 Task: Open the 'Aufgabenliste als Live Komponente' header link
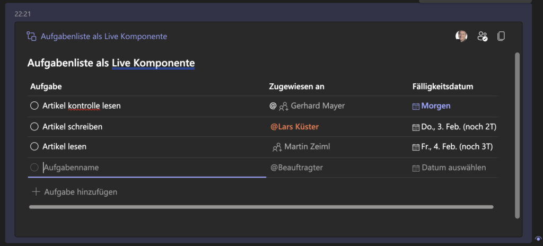point(104,37)
